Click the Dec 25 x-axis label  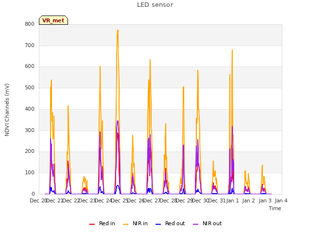coord(120,200)
